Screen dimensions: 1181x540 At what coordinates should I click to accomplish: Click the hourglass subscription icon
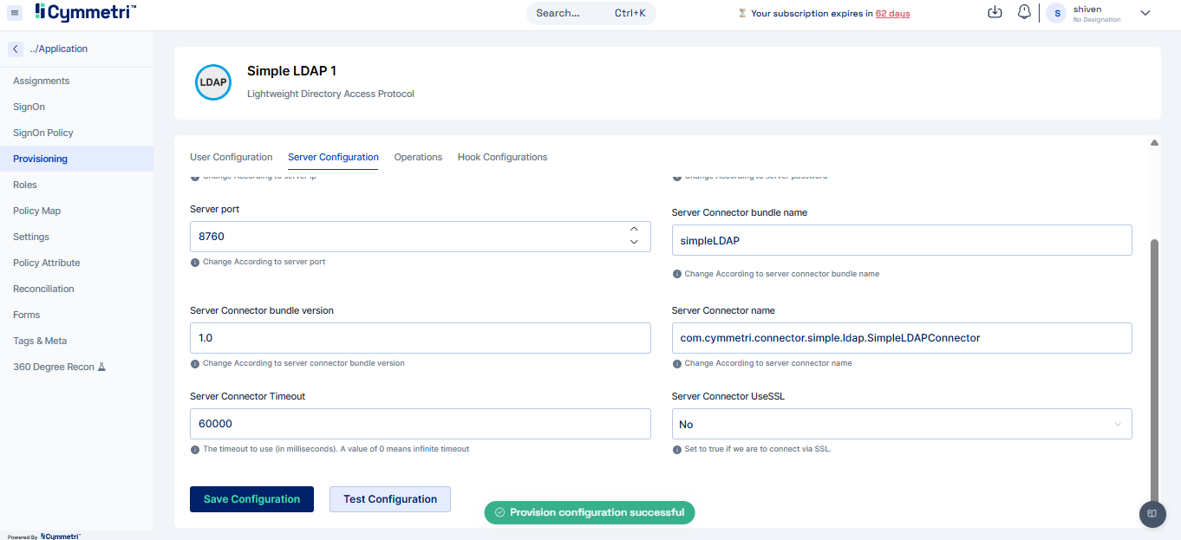point(742,14)
